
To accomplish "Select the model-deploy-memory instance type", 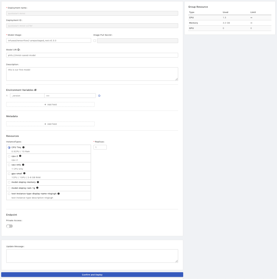I will pyautogui.click(x=9, y=182).
